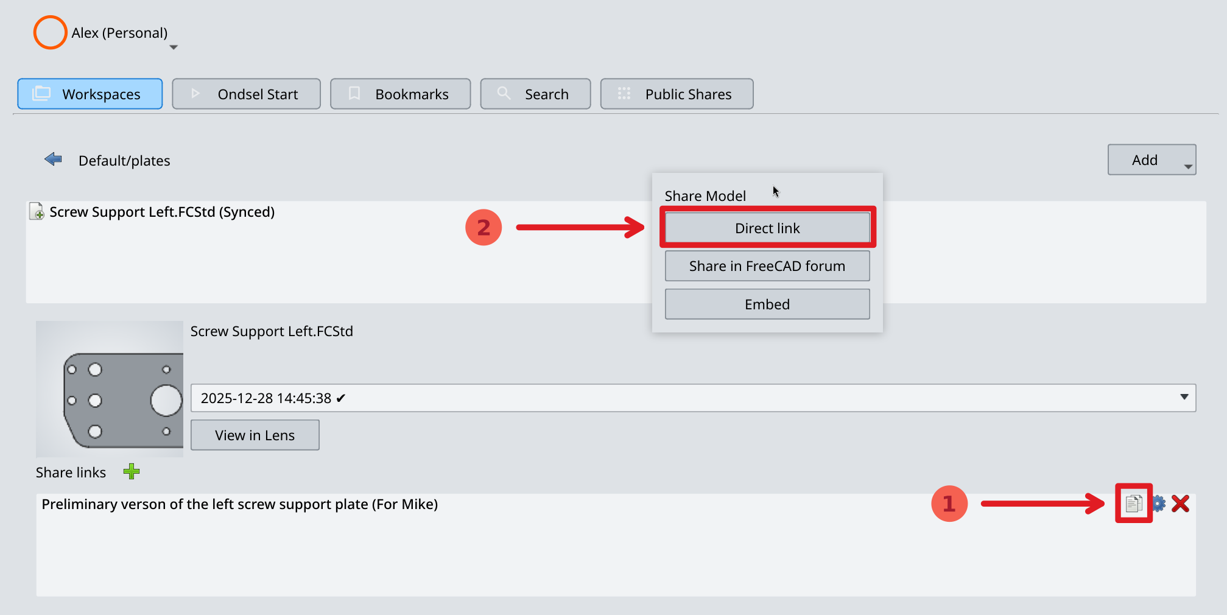Click the file icon beside Screw Support Left.FCStd
1227x615 pixels.
coord(37,211)
